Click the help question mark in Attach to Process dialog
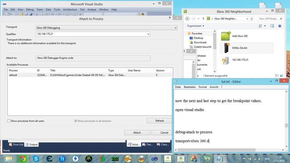Image resolution: width=290 pixels, height=163 pixels. pyautogui.click(x=169, y=18)
